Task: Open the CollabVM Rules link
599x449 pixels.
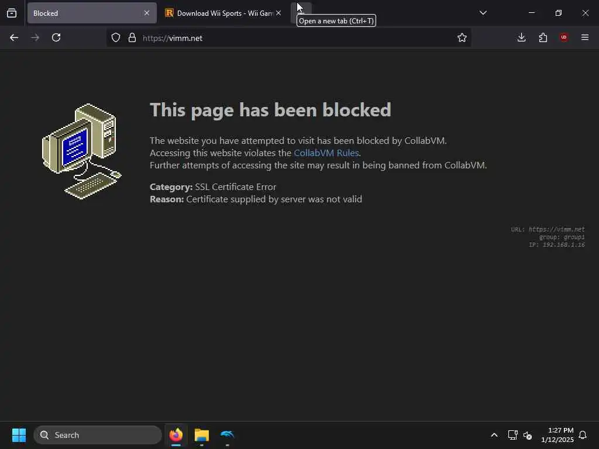Action: (x=326, y=153)
